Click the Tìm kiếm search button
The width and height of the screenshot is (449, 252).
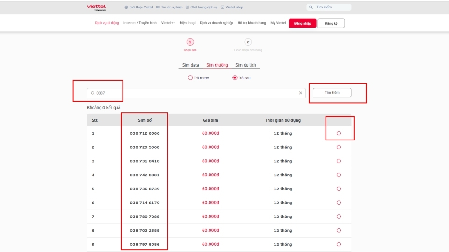(332, 92)
